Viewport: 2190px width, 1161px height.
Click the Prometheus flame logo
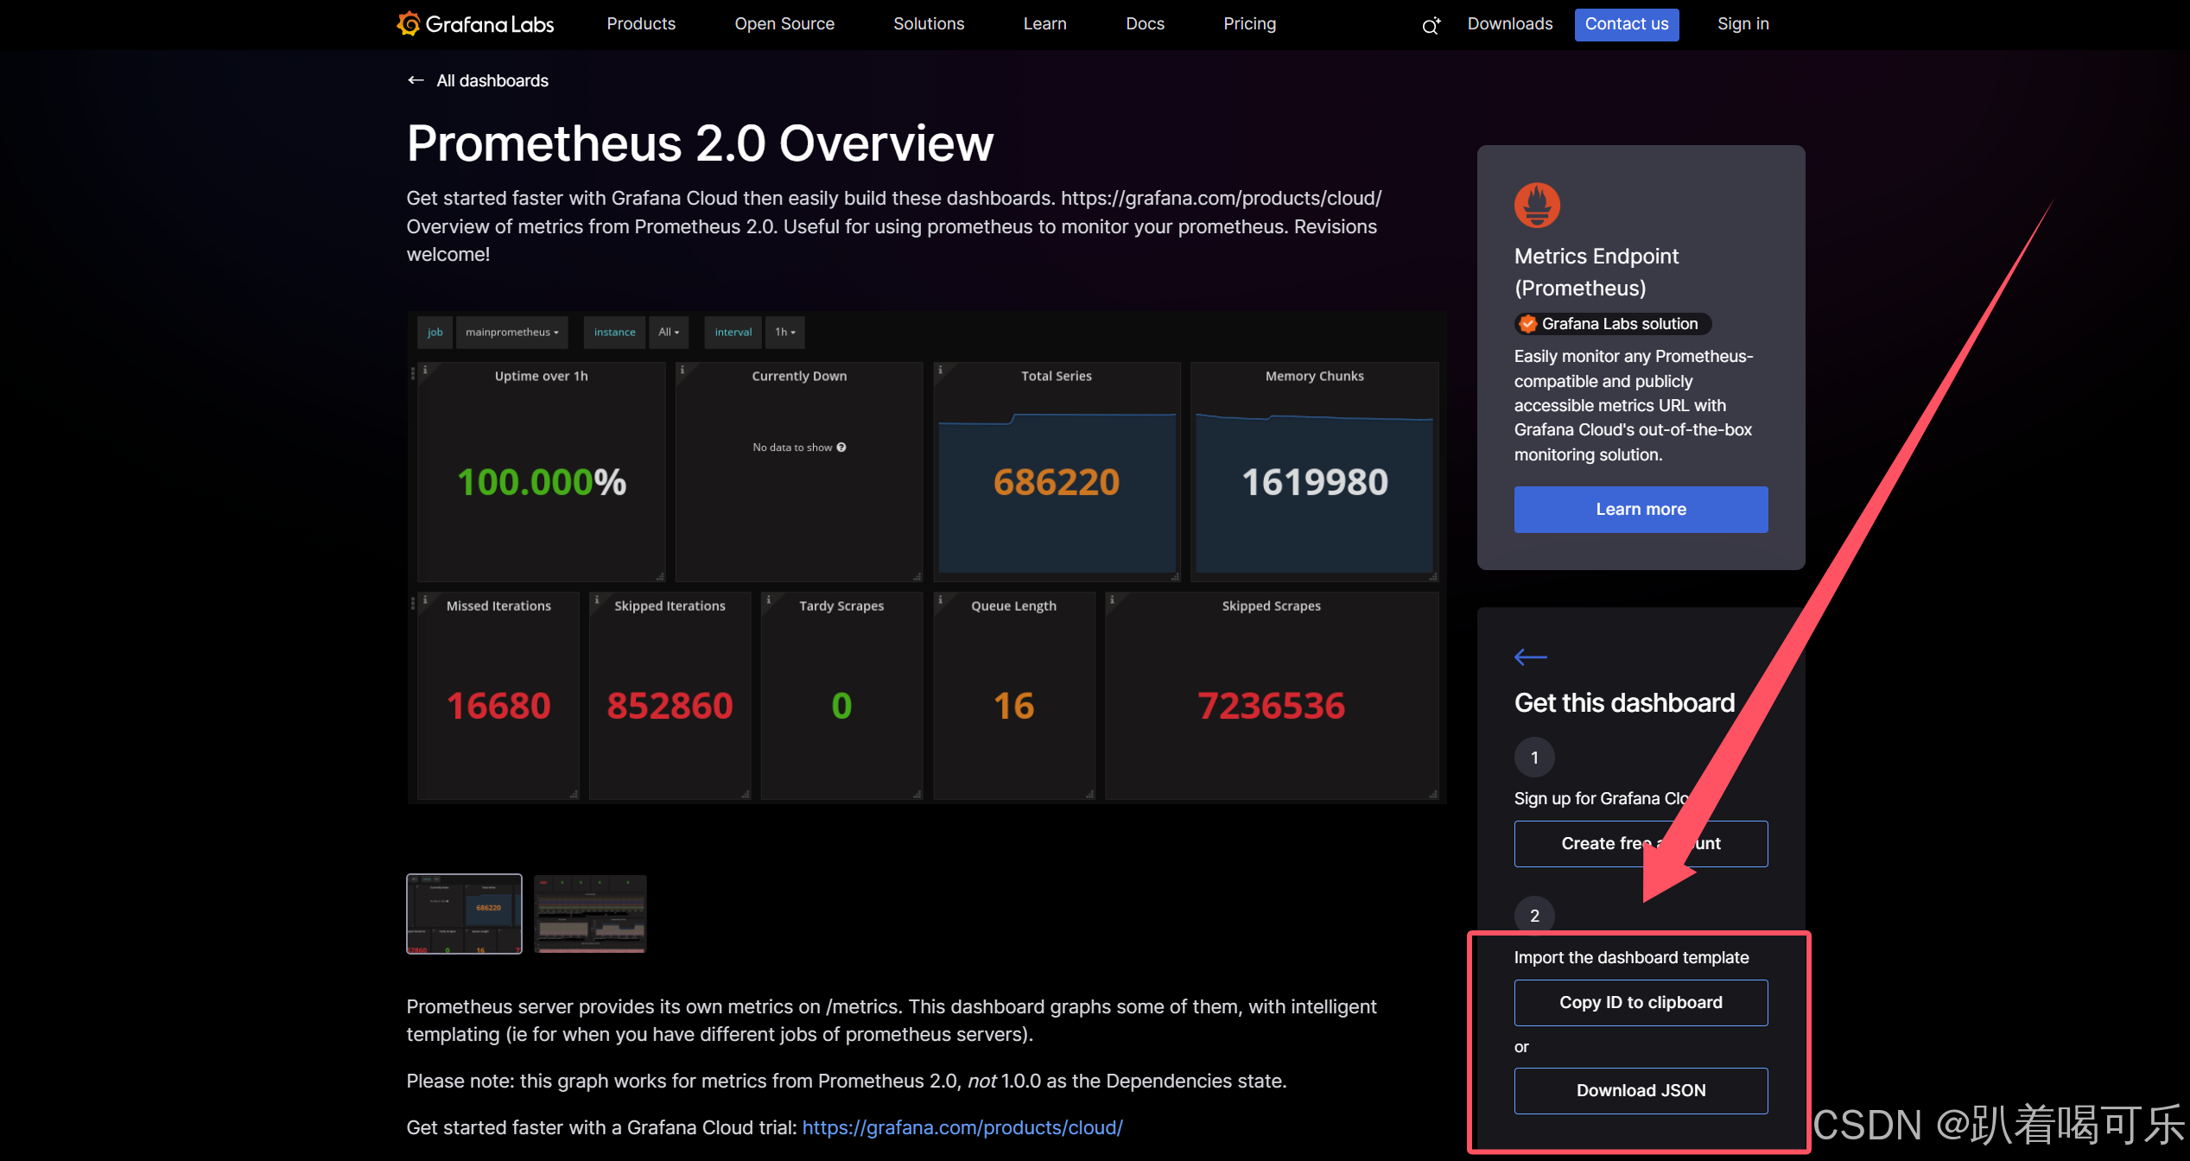coord(1537,206)
